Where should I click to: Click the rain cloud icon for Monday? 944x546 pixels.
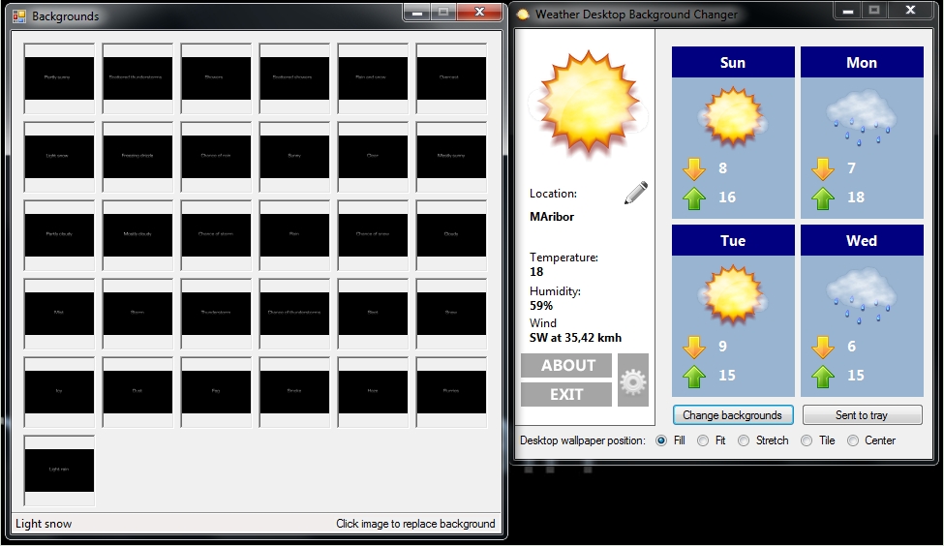(861, 117)
